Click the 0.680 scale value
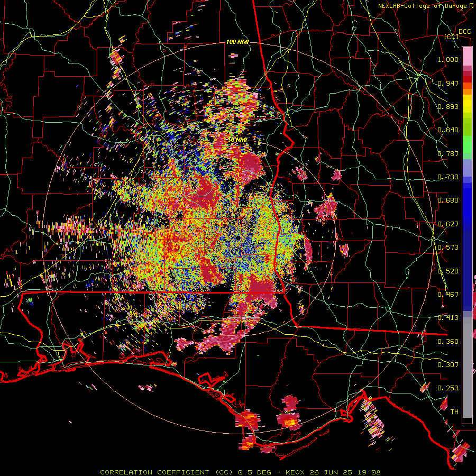 (x=448, y=200)
